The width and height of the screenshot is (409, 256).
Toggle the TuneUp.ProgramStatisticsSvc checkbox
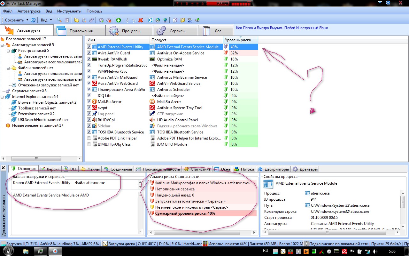89,65
